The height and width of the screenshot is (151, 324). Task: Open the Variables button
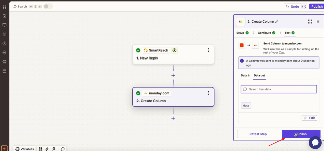pyautogui.click(x=25, y=149)
